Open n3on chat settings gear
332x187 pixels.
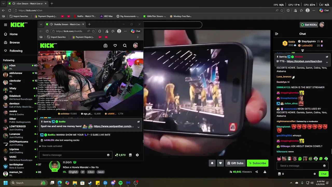315,174
